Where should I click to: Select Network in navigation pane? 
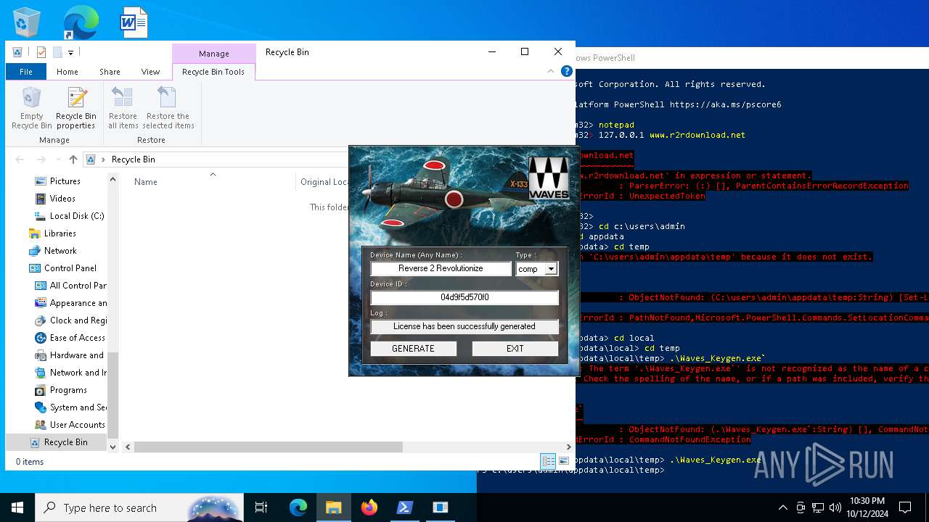(60, 251)
